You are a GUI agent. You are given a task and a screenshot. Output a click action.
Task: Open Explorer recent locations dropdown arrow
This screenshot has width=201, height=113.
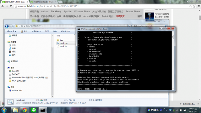click(14, 26)
